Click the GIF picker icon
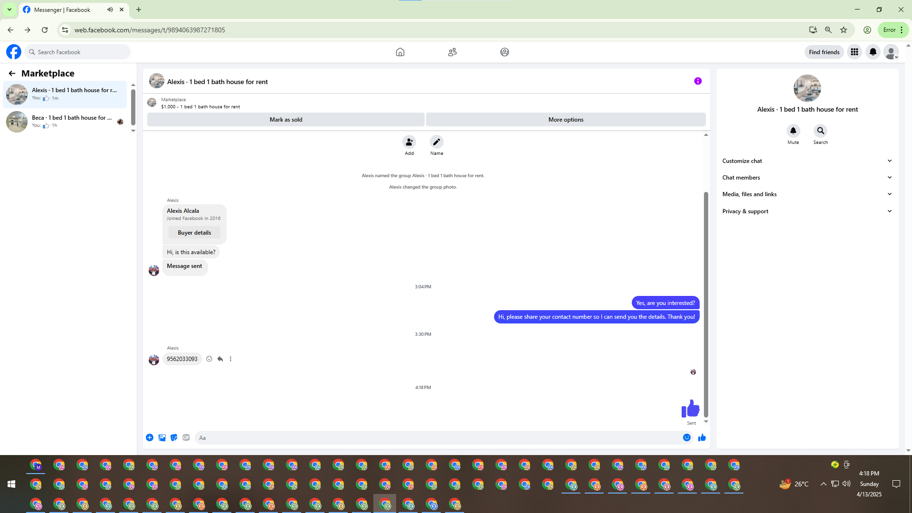This screenshot has width=912, height=513. click(x=186, y=437)
